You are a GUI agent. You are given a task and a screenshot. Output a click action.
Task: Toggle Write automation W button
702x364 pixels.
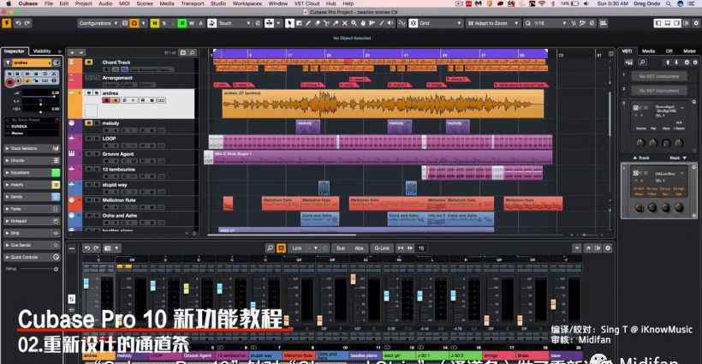pyautogui.click(x=192, y=23)
